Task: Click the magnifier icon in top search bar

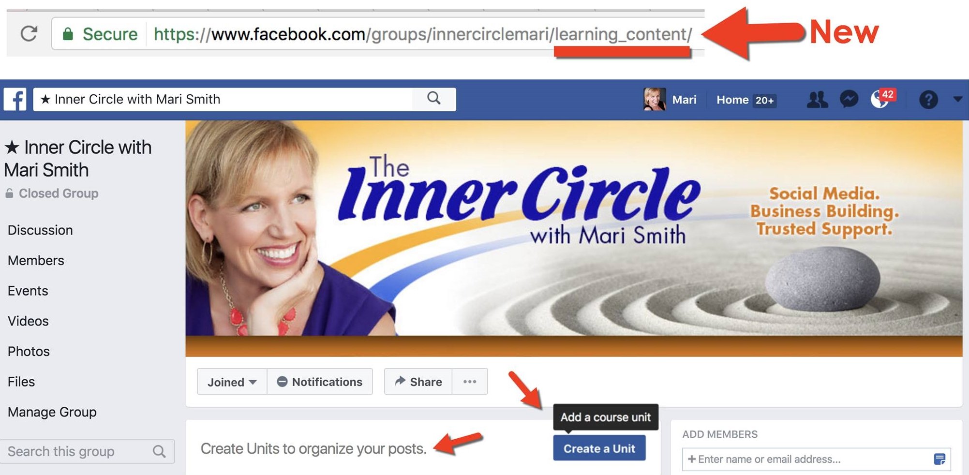Action: (x=434, y=99)
